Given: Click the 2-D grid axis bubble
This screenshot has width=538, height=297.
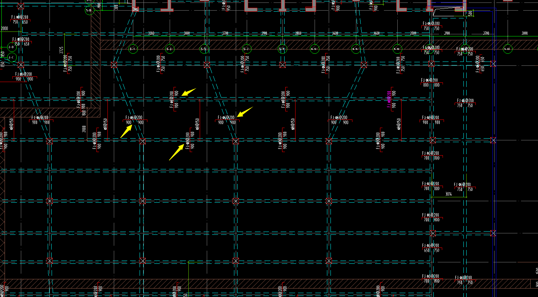Looking at the screenshot, I should tap(12, 47).
